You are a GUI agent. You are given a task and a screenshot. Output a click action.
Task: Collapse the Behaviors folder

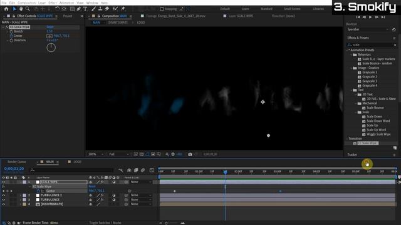click(x=352, y=54)
